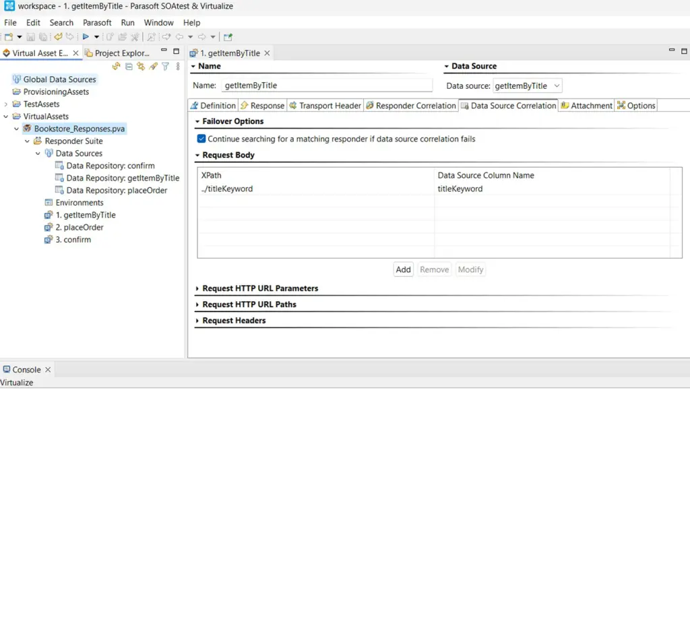The image size is (690, 617).
Task: Collapse the VirtualAssets tree folder
Action: click(x=5, y=117)
